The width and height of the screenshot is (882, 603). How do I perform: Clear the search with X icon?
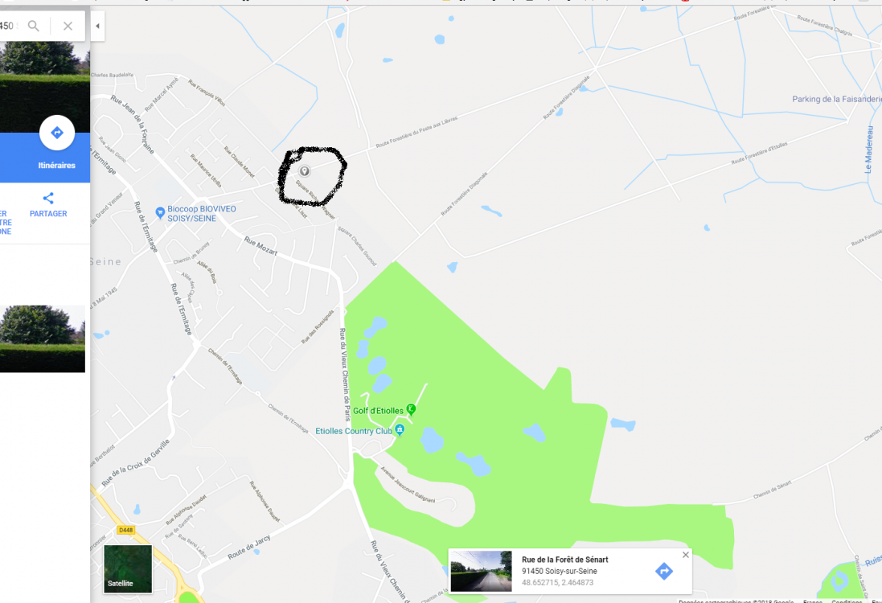coord(68,26)
